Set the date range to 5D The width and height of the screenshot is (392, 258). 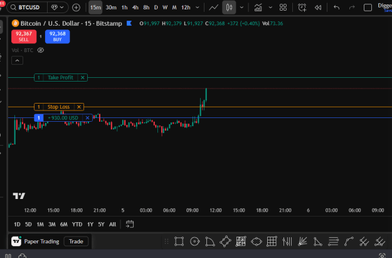(28, 225)
